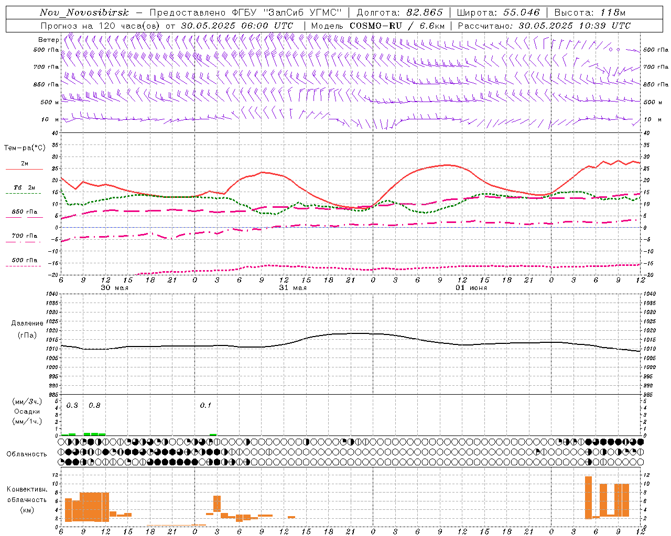
Task: Select the 01 июня date label
Action: coord(471,288)
